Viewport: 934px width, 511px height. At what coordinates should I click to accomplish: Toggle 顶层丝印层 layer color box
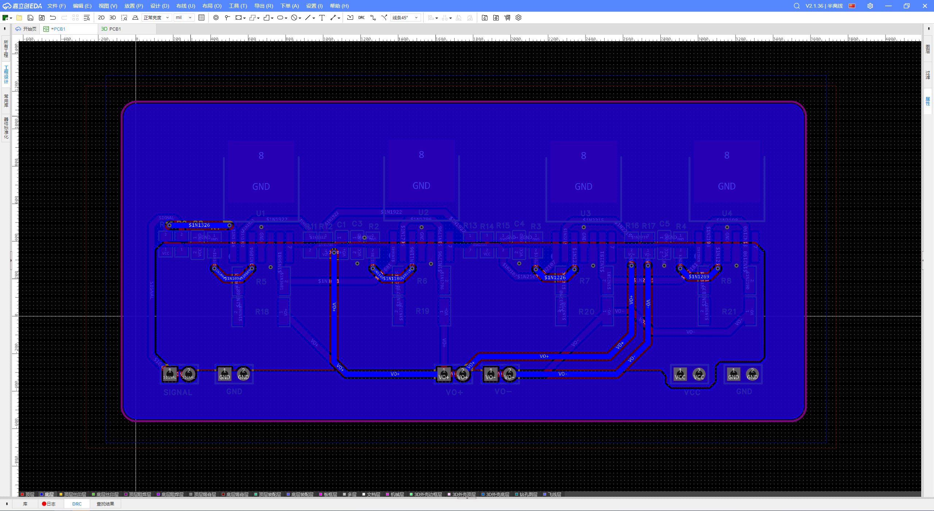tap(61, 494)
